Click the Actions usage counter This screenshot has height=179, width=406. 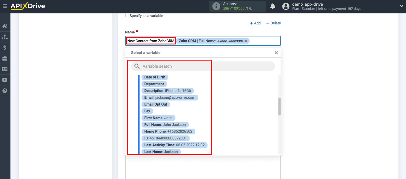point(238,6)
